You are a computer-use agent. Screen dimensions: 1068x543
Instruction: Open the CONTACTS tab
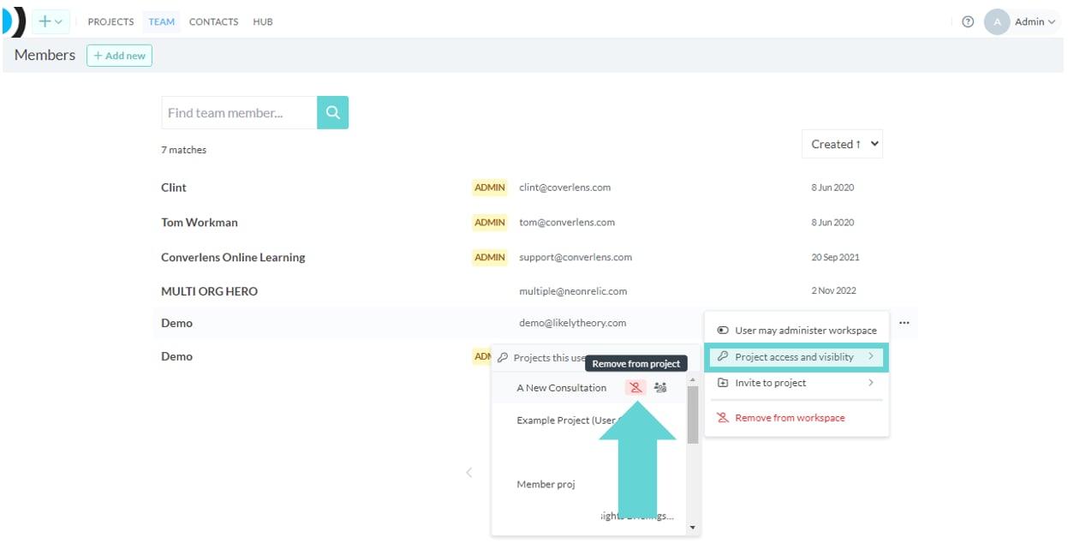[x=213, y=21]
